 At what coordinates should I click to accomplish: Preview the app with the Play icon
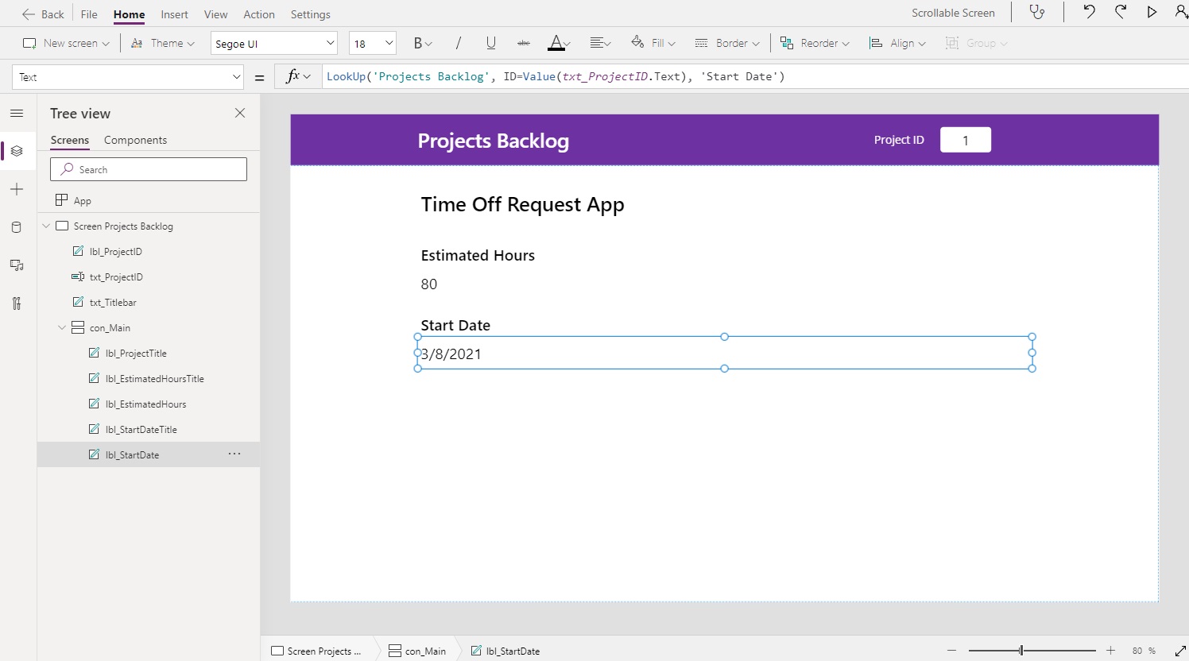(x=1152, y=12)
